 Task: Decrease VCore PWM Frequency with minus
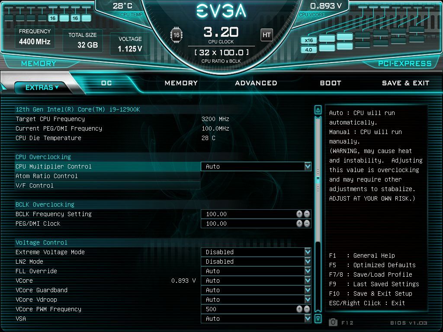(x=307, y=309)
